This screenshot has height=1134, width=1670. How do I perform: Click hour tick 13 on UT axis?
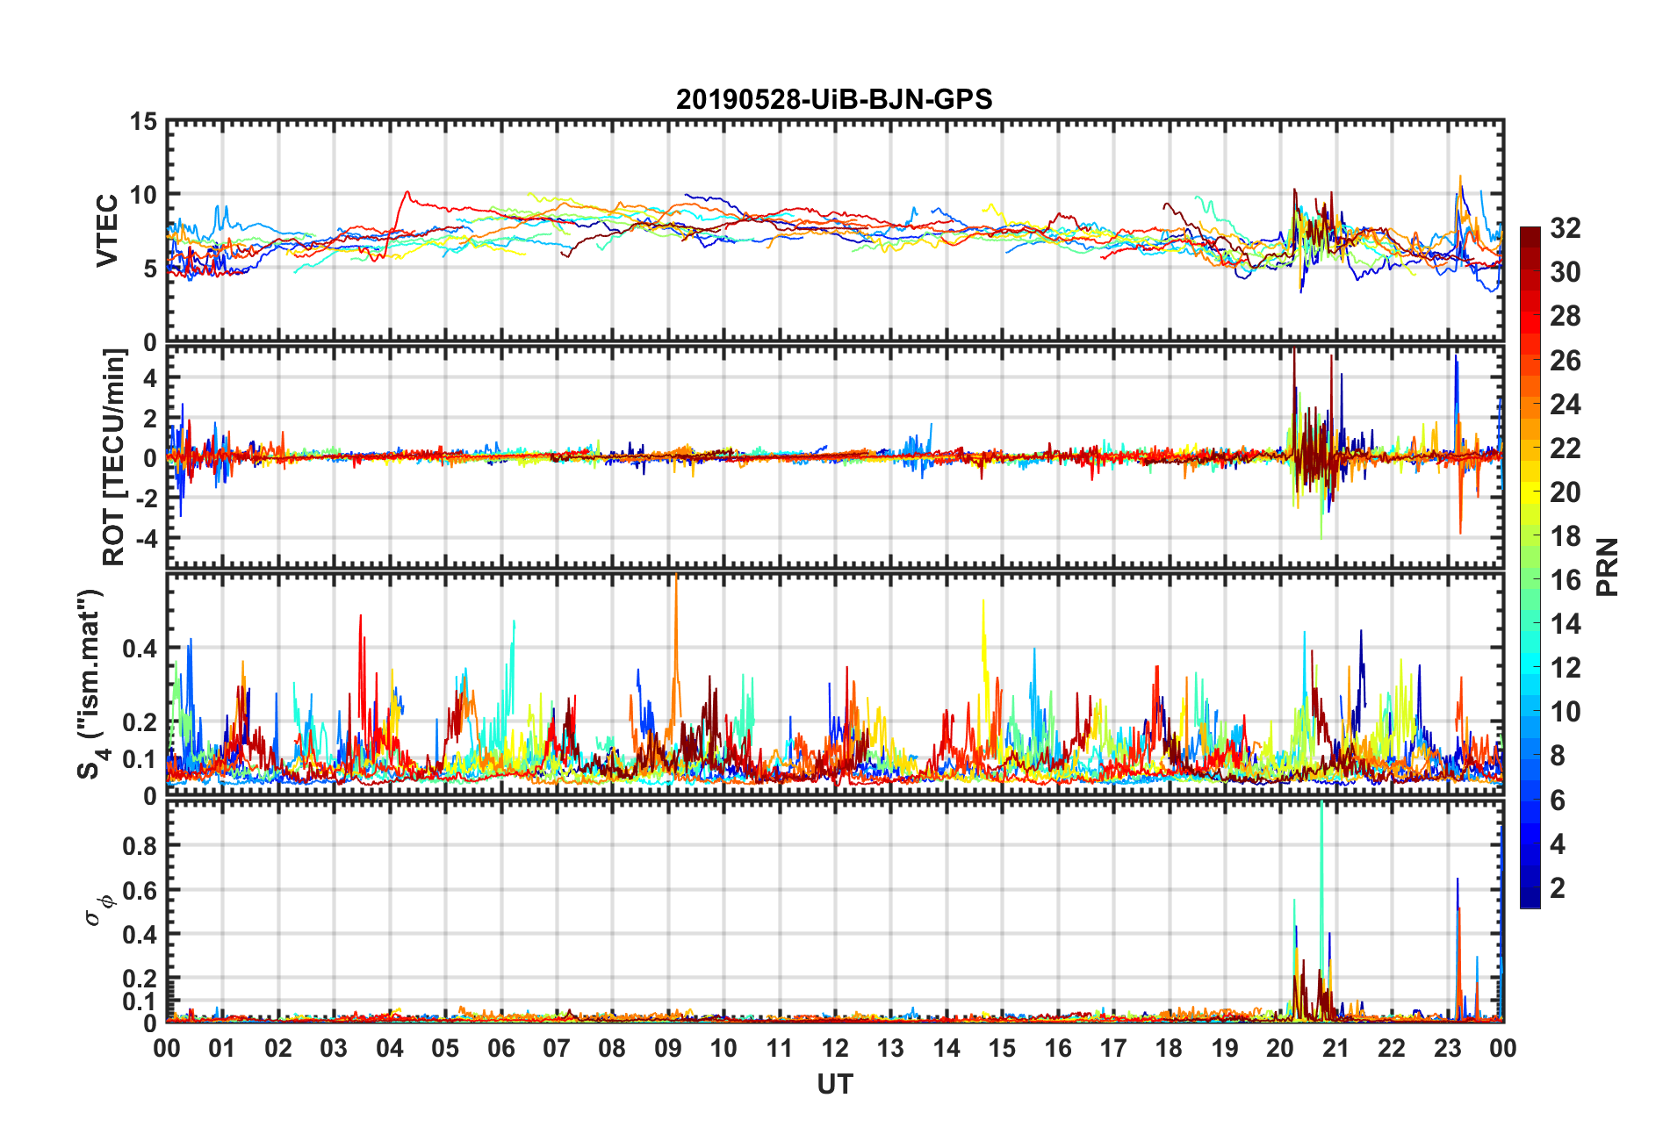pyautogui.click(x=890, y=1048)
